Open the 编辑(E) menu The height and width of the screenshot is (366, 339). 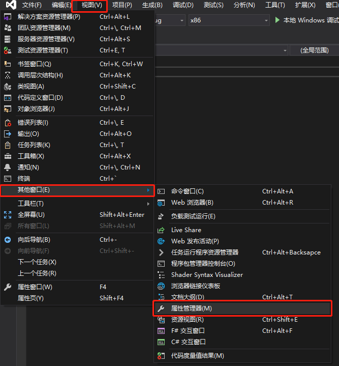point(61,5)
